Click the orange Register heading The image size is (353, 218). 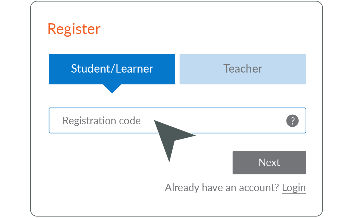(x=74, y=29)
